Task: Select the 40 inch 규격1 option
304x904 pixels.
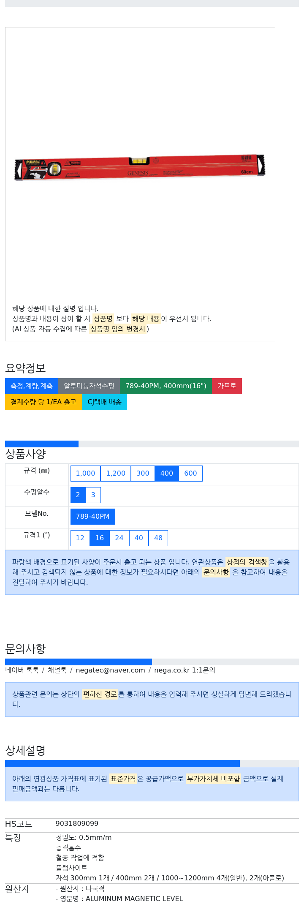Action: click(x=138, y=538)
